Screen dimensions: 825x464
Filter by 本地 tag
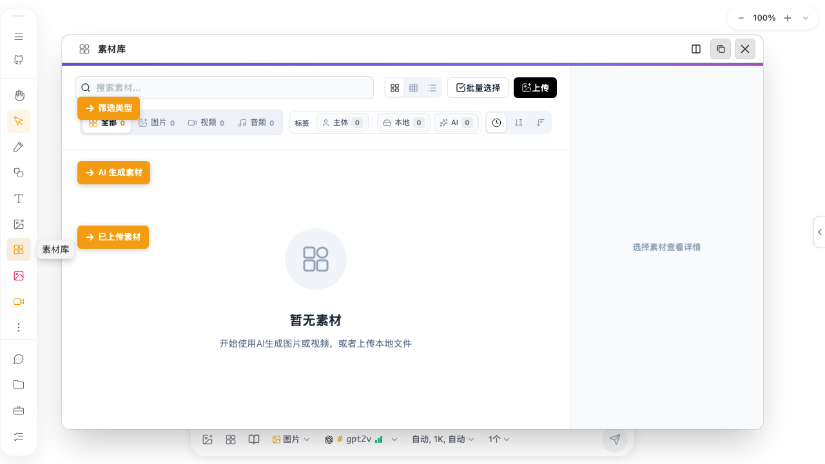(x=403, y=122)
